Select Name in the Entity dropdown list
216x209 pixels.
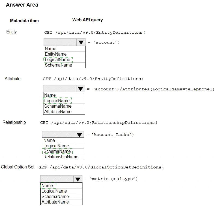point(65,49)
